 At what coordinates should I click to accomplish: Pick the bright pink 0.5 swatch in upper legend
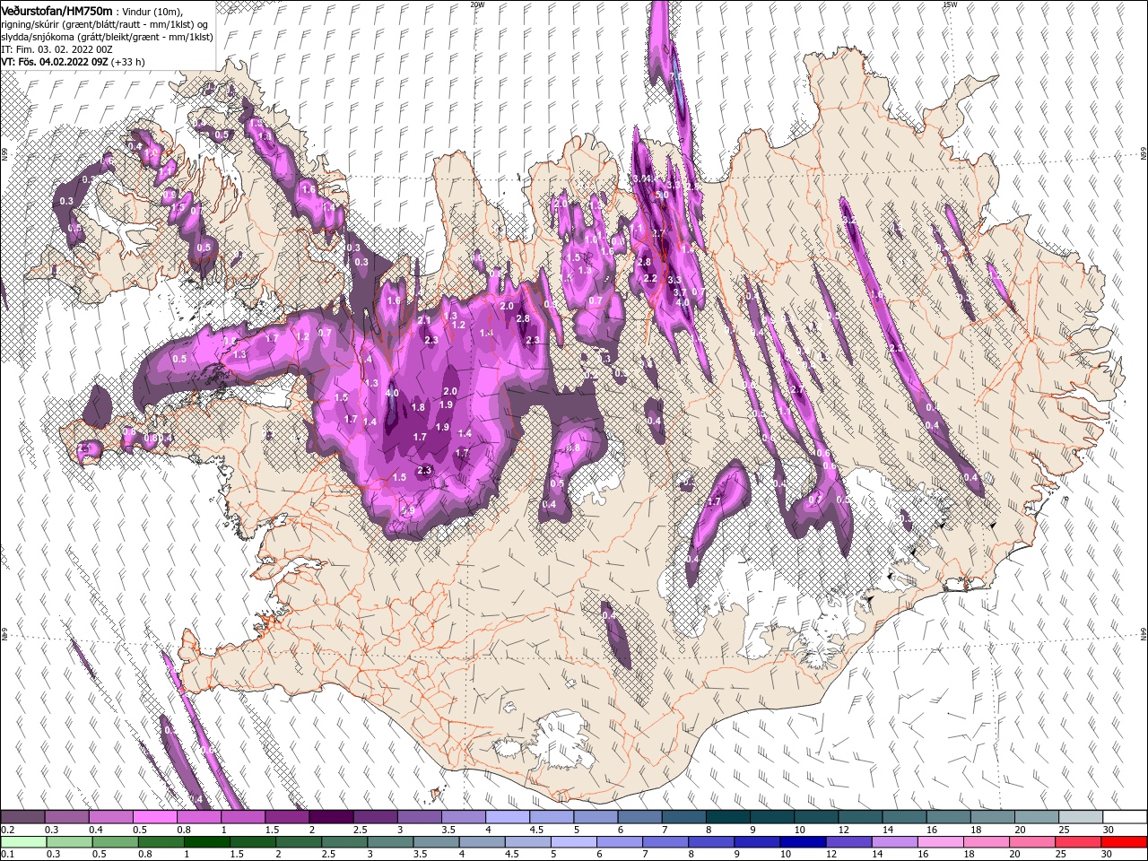pos(154,817)
